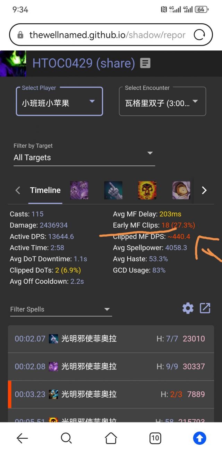
Task: Open the flaming skull spell tab
Action: point(147,190)
